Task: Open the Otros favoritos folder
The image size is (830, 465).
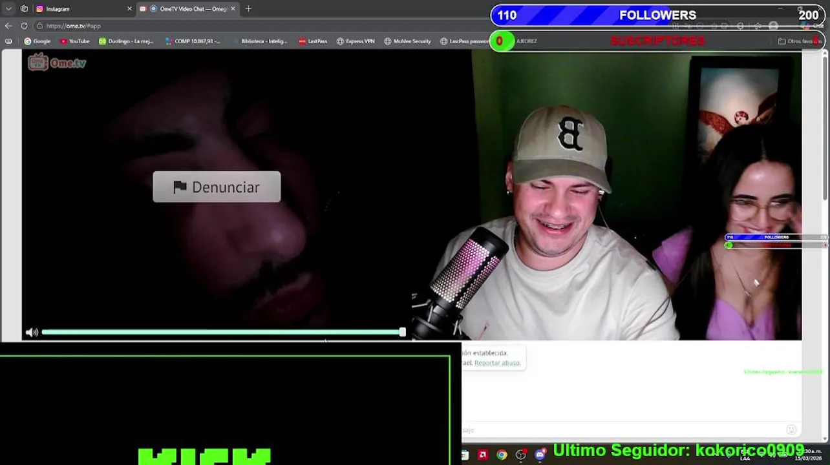Action: 799,41
